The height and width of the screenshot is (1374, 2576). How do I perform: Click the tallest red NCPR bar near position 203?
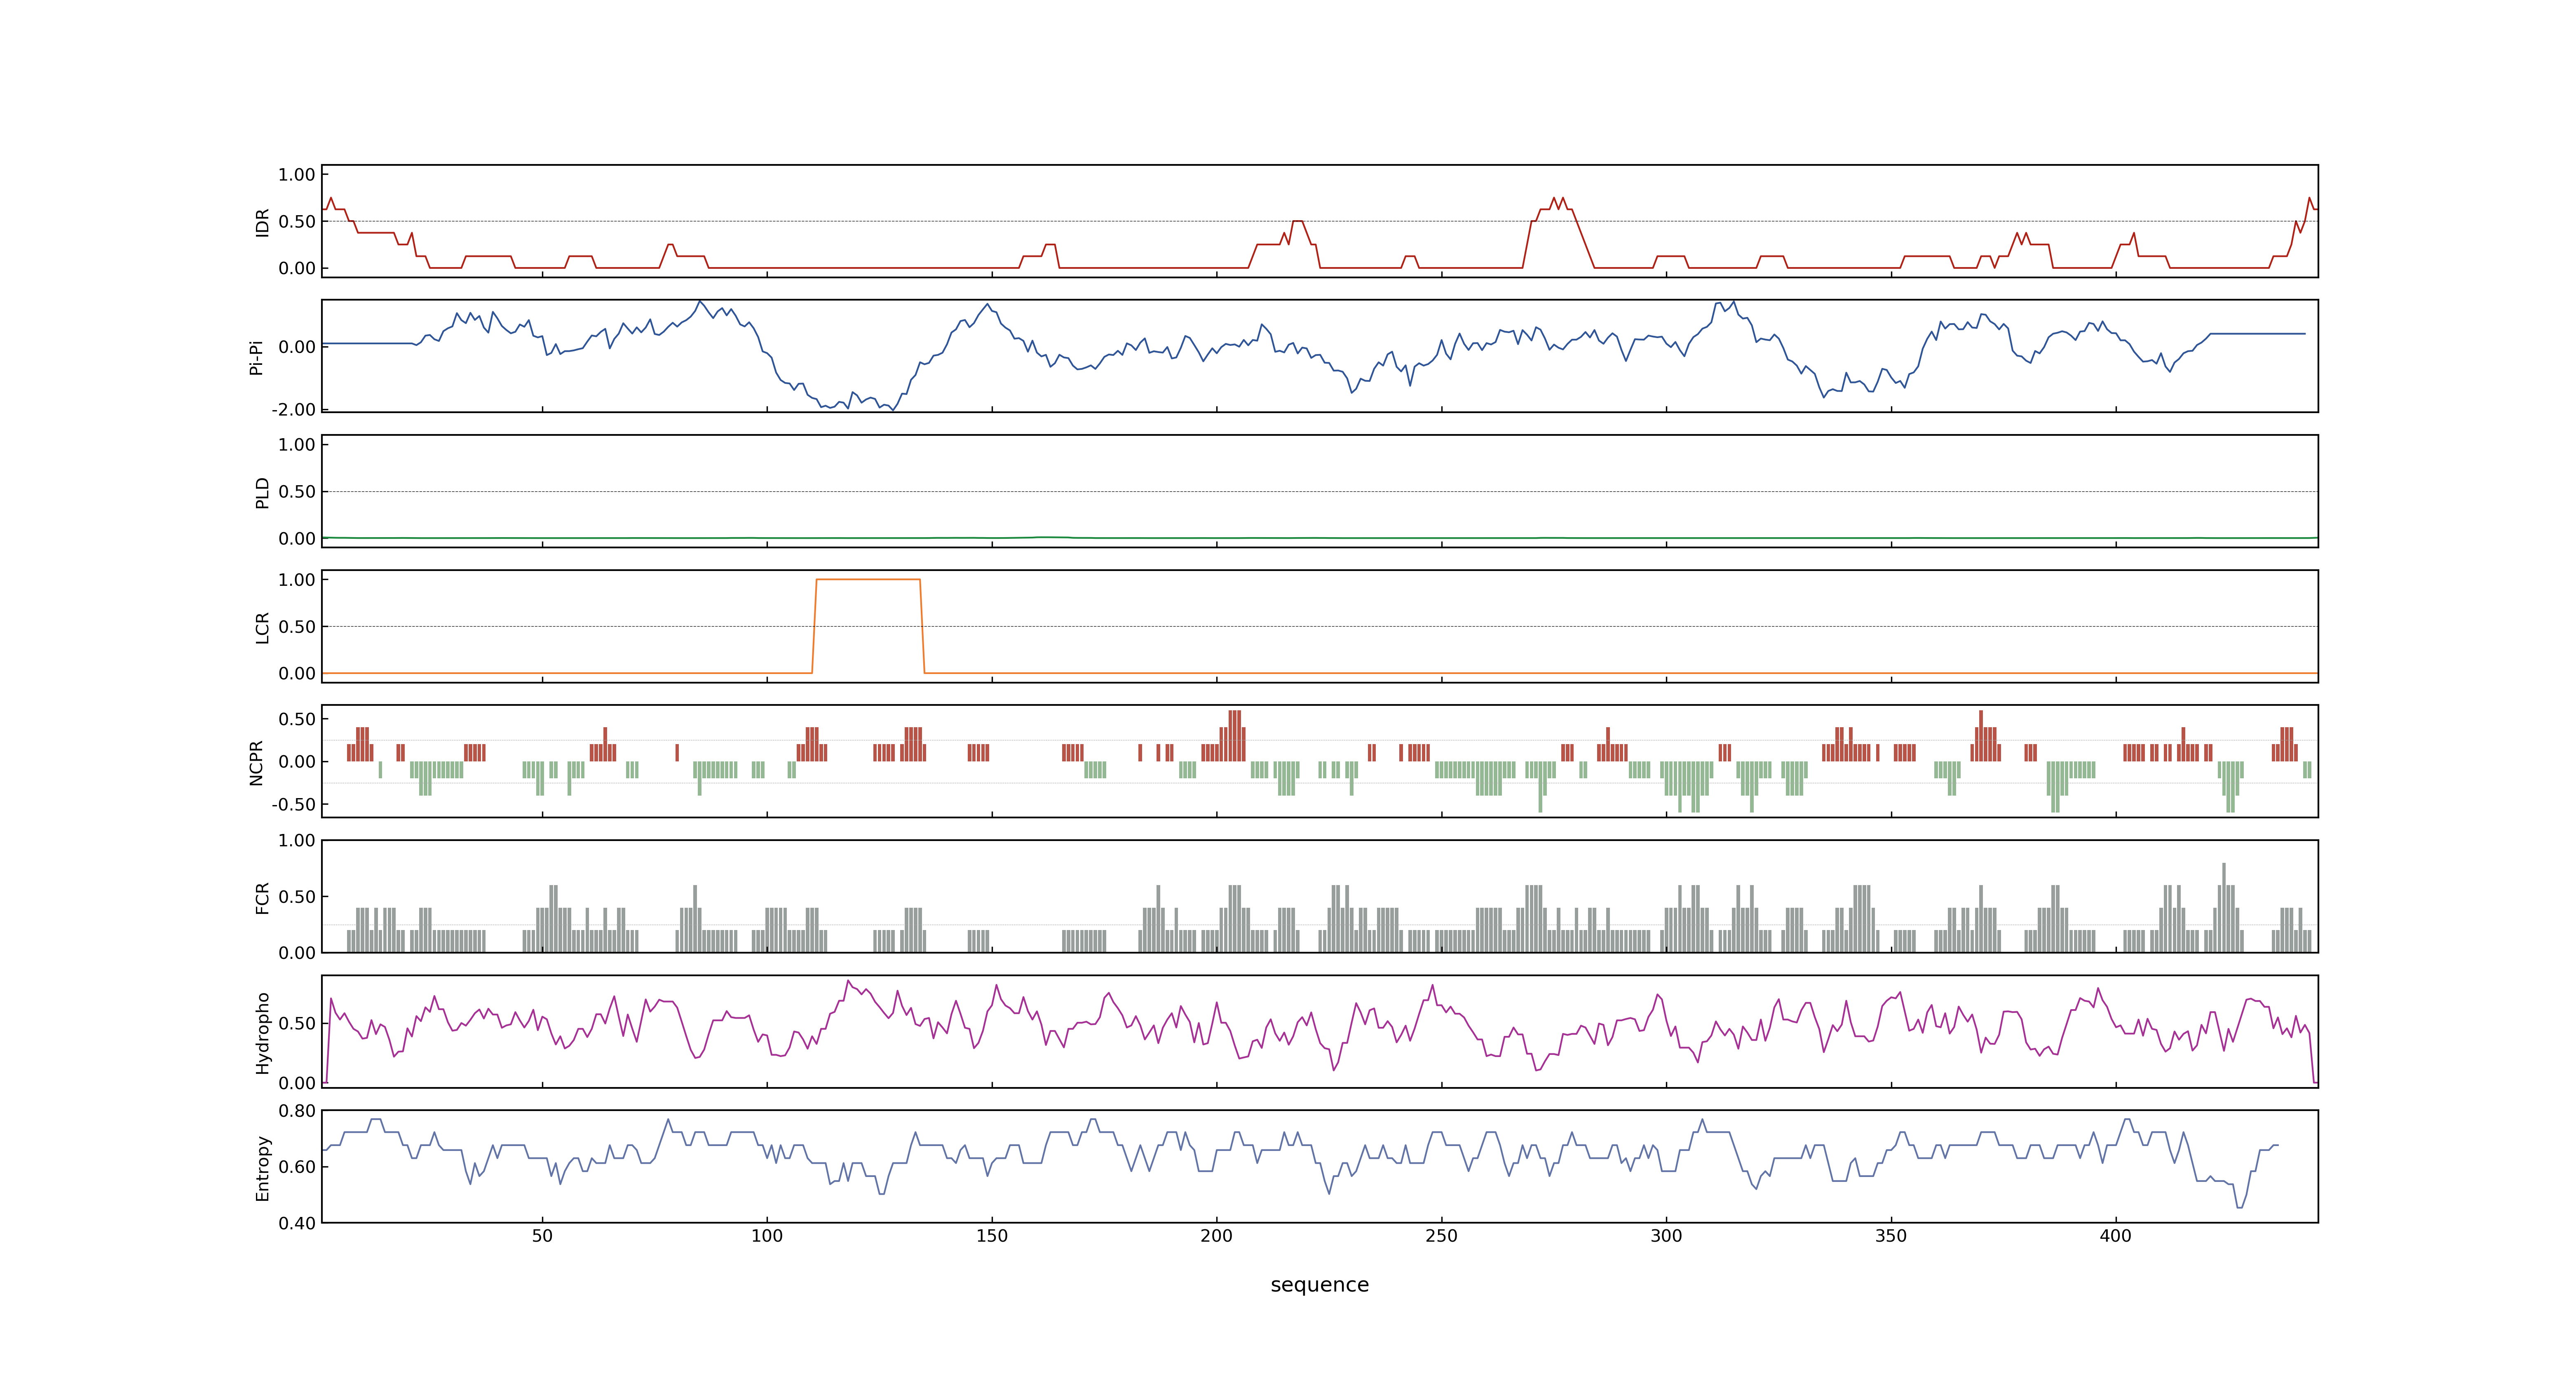coord(1235,736)
